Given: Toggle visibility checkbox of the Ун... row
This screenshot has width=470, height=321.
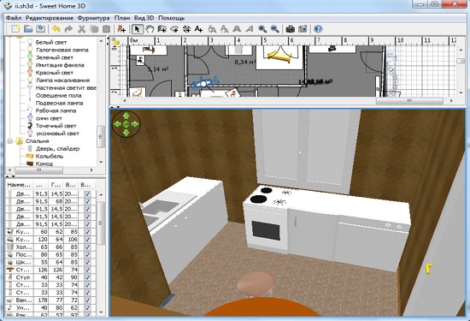Looking at the screenshot, I should pyautogui.click(x=87, y=308).
